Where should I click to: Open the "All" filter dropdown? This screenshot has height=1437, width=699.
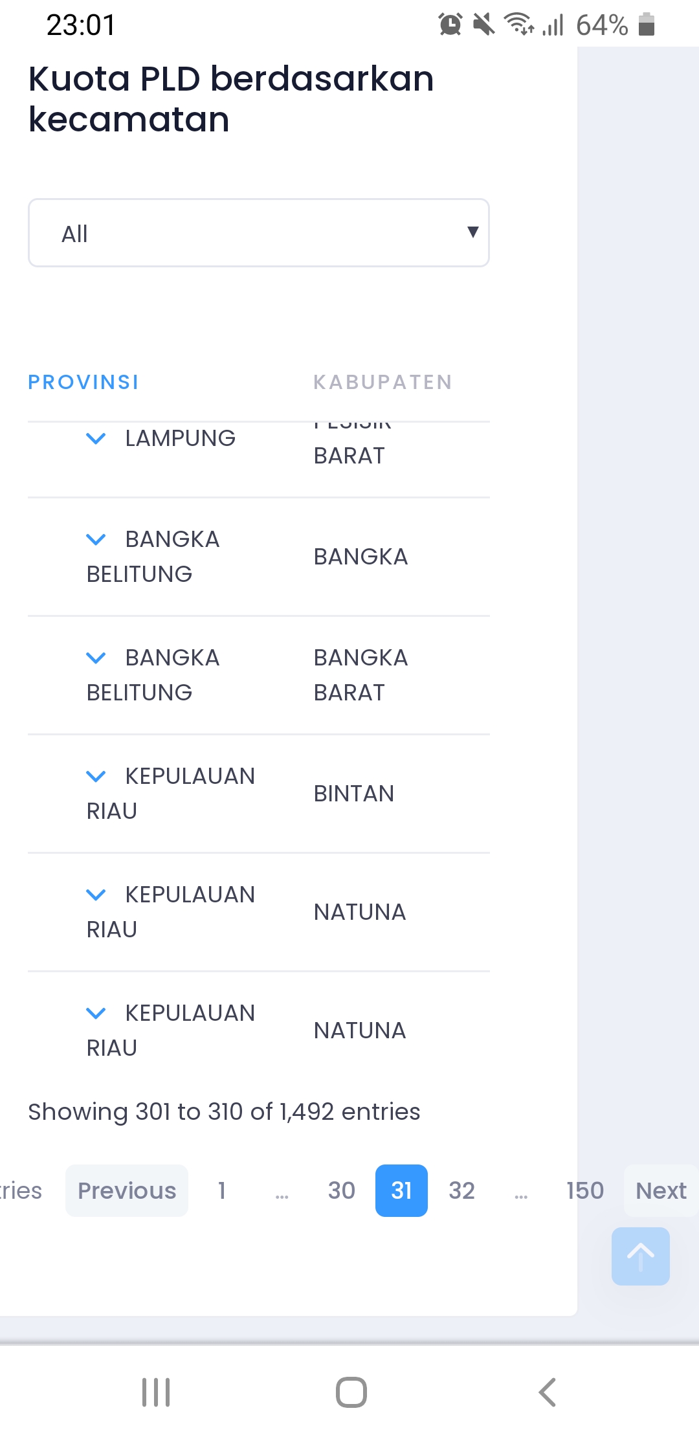(x=259, y=233)
